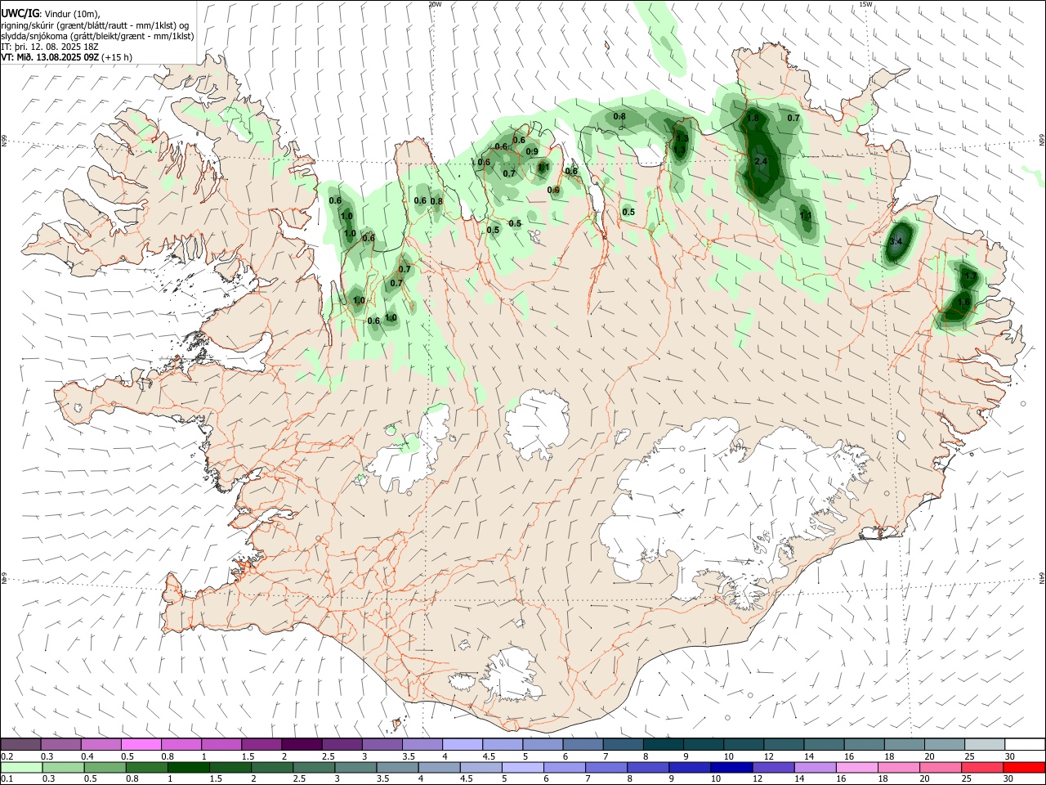Select the 10 mm dark navy rain swatch
This screenshot has width=1046, height=785.
(731, 767)
